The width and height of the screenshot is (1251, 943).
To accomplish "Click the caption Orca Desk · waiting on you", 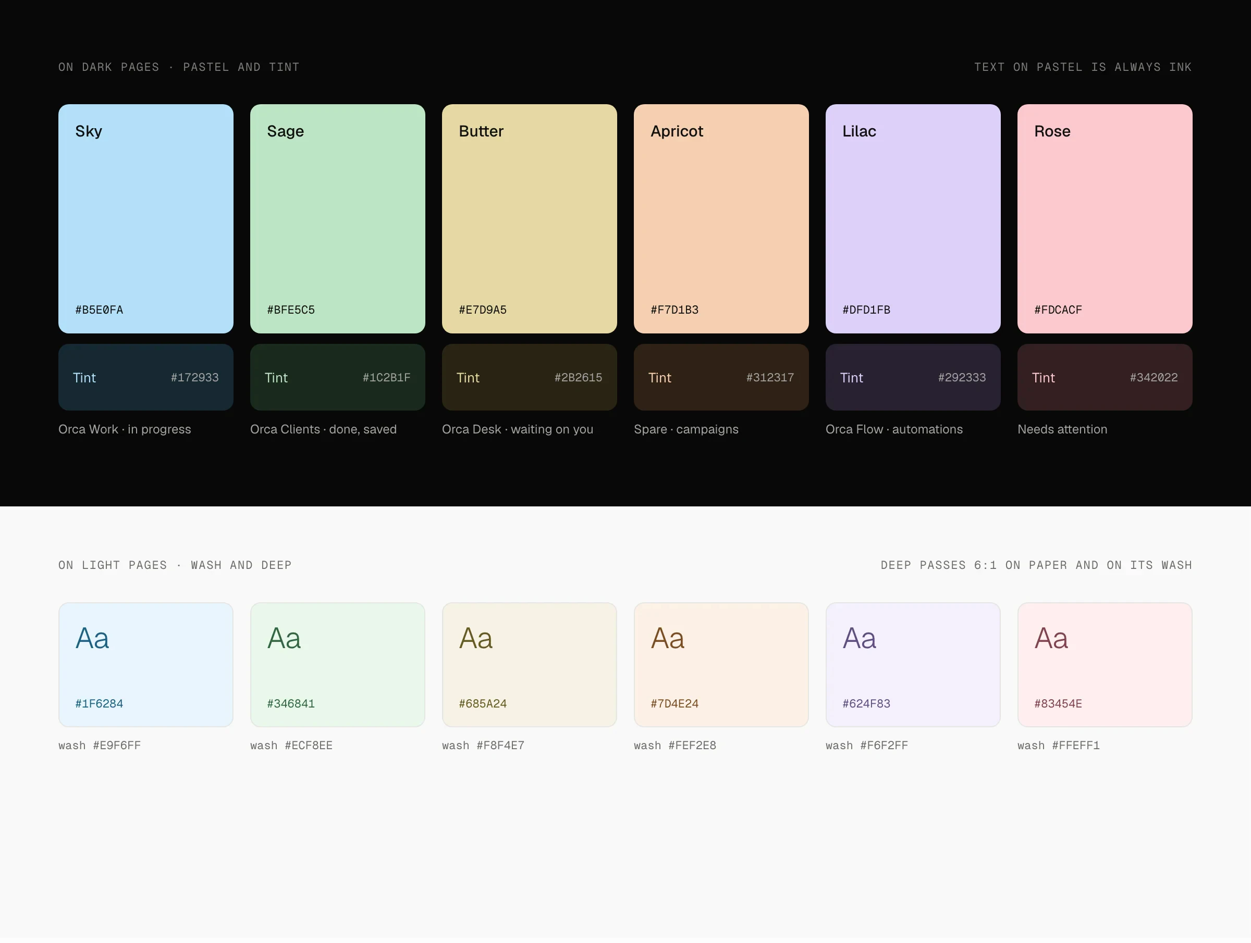I will point(518,429).
